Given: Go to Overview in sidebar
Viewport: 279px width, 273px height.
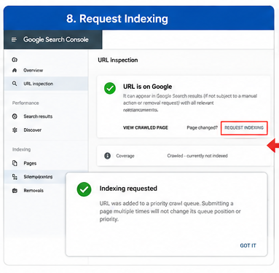Looking at the screenshot, I should click(x=33, y=71).
